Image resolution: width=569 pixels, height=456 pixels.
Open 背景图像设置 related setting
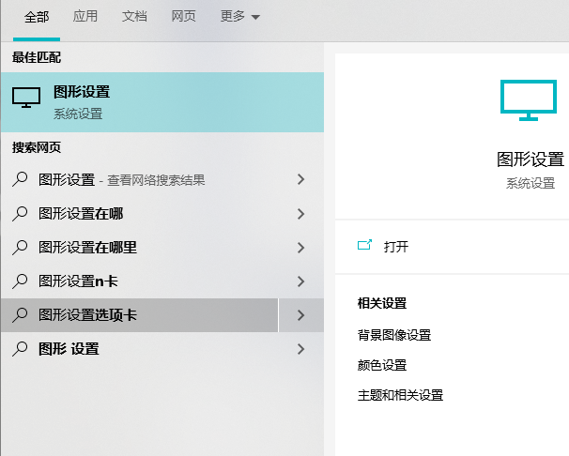(394, 335)
